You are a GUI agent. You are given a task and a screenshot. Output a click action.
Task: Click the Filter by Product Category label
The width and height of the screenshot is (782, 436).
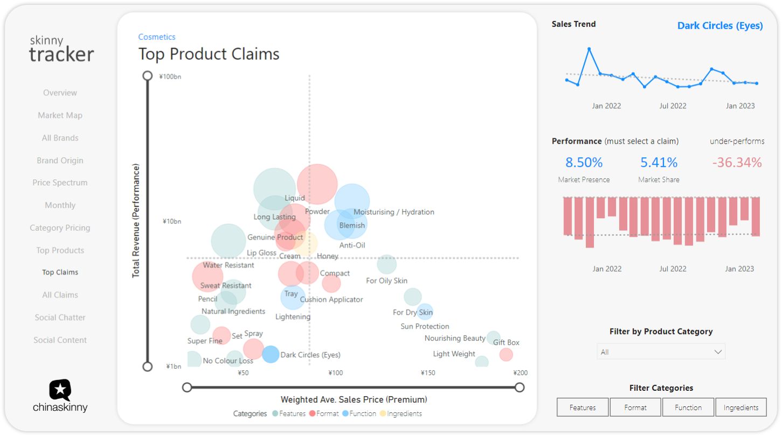coord(661,332)
